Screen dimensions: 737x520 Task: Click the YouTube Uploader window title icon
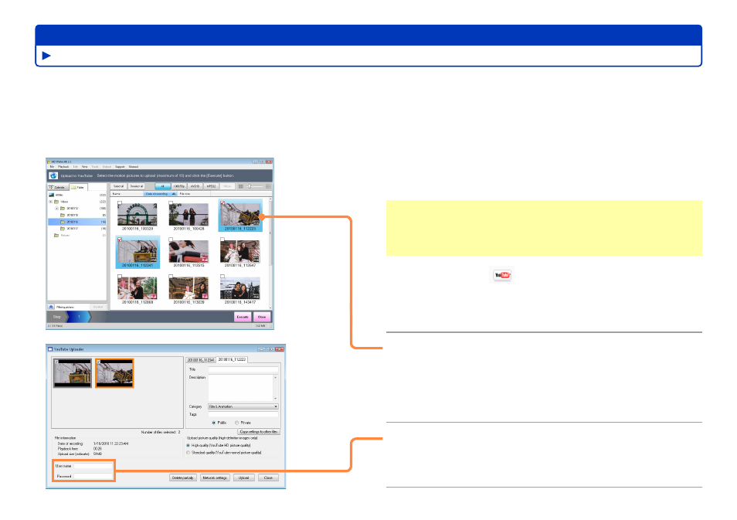pos(50,349)
